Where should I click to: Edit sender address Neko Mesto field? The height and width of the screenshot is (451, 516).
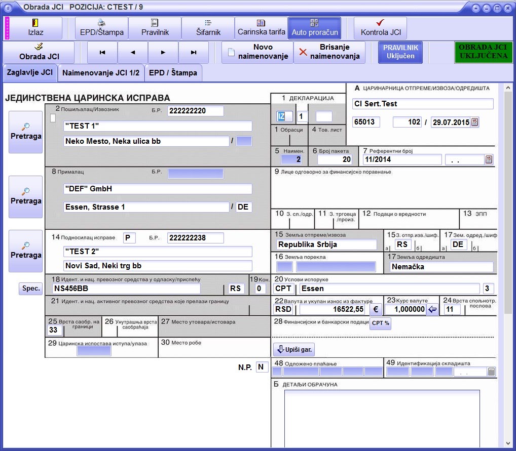(x=146, y=141)
